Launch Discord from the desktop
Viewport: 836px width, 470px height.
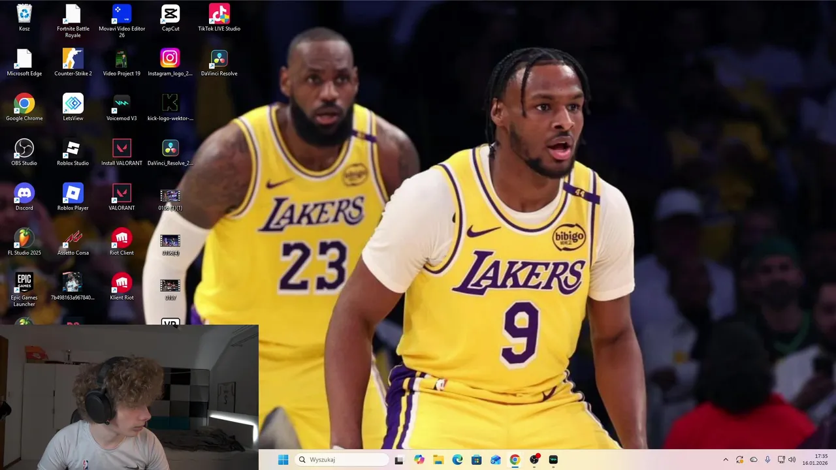point(24,197)
